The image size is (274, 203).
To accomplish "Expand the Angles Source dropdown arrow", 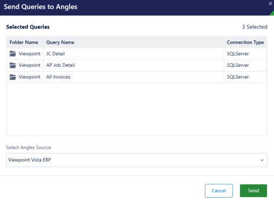I will click(262, 160).
